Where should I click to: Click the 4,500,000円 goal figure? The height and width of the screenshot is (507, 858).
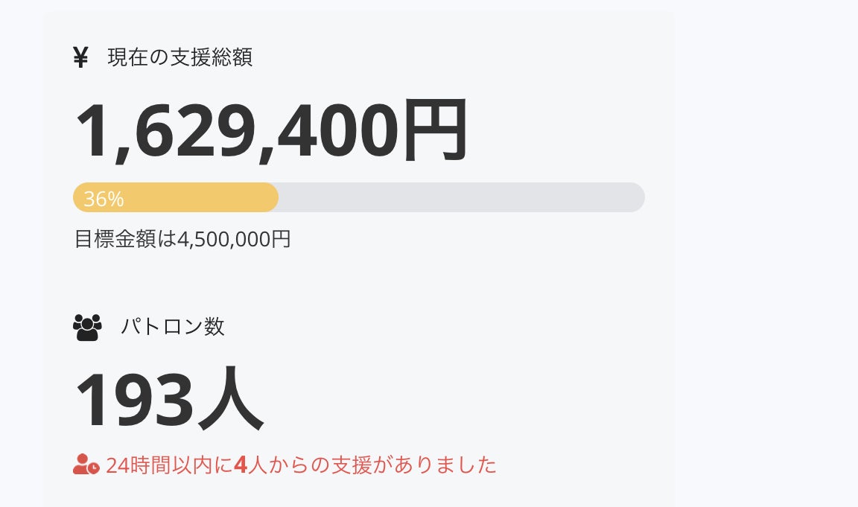pos(233,239)
